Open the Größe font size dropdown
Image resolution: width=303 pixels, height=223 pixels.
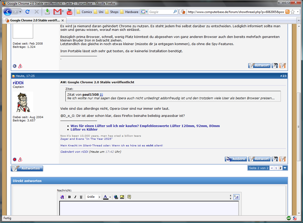93,197
